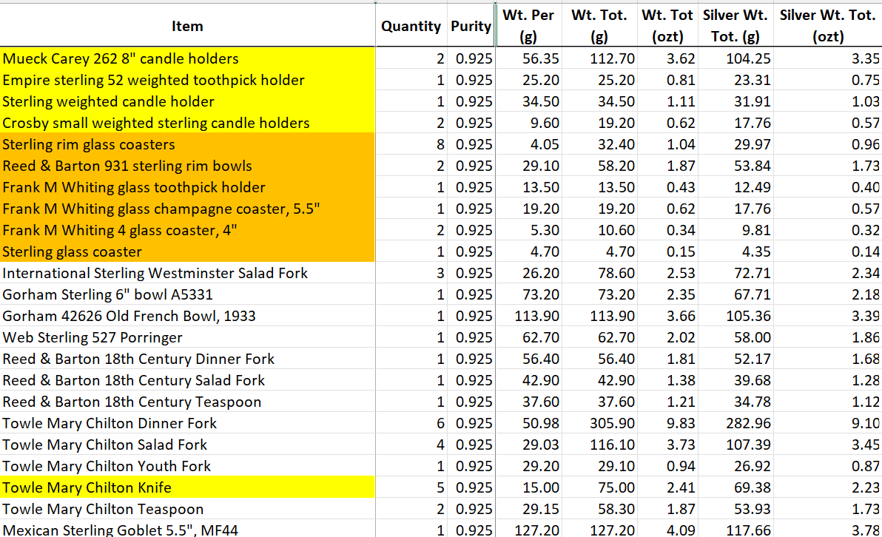Select International Sterling Westminster Salad Fork cell

click(x=187, y=273)
